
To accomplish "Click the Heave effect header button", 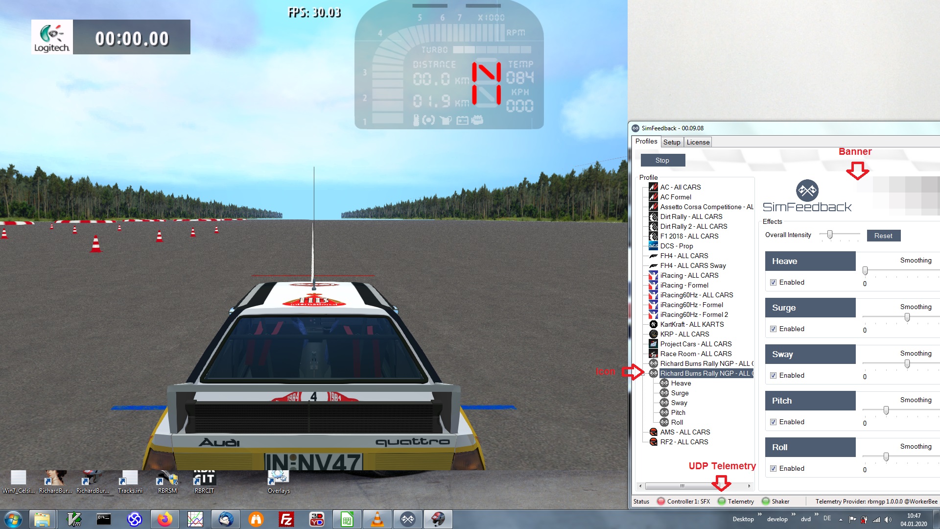I will [810, 261].
